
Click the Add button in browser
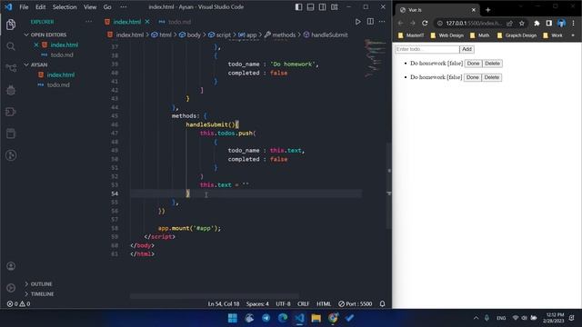[x=467, y=49]
